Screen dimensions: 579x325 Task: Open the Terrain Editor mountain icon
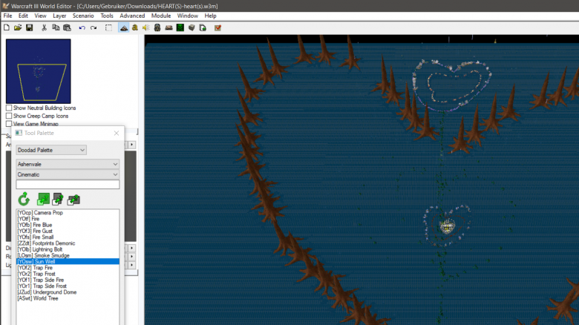click(124, 27)
